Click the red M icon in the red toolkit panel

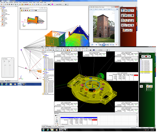point(122,25)
